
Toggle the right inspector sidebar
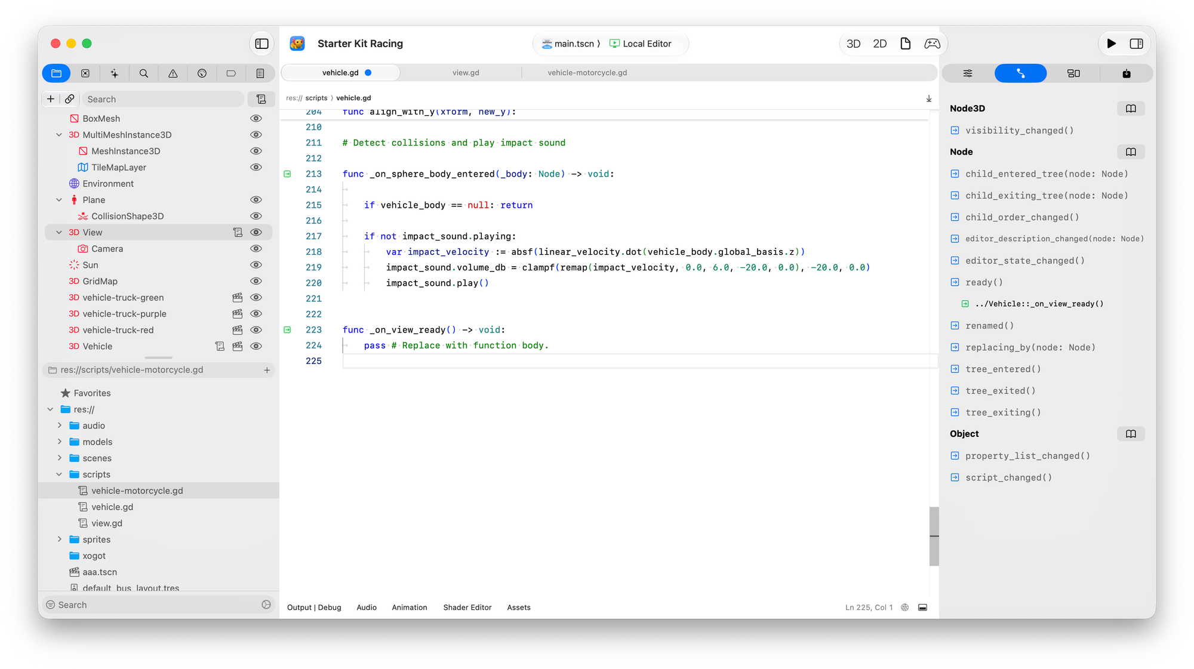[x=1137, y=44]
